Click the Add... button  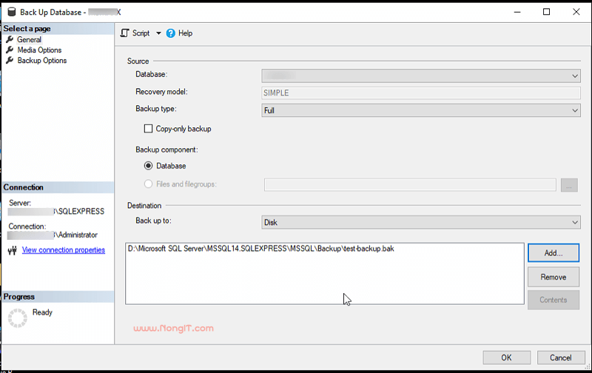(554, 253)
